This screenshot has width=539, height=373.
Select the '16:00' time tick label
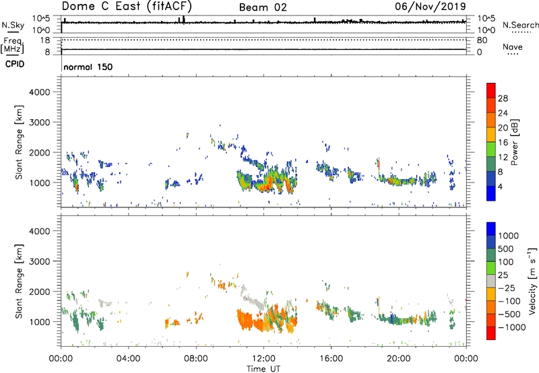point(331,359)
